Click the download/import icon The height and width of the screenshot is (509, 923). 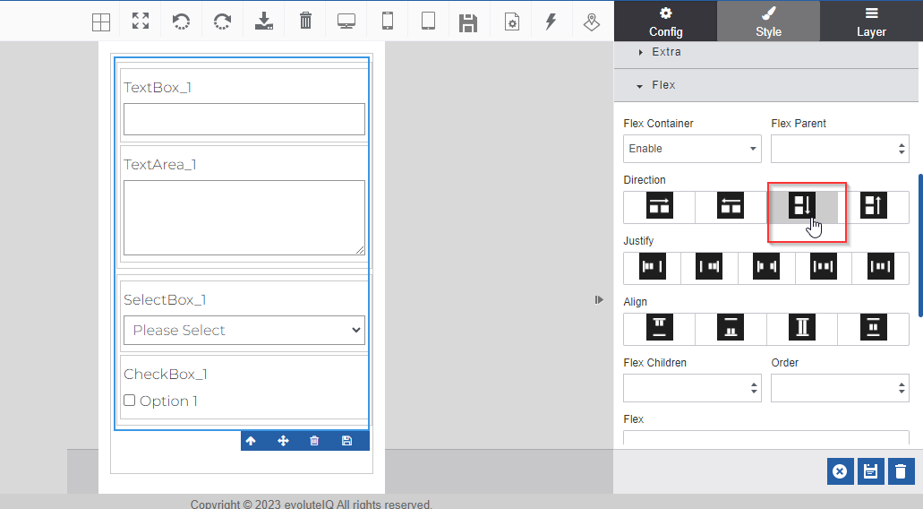264,22
